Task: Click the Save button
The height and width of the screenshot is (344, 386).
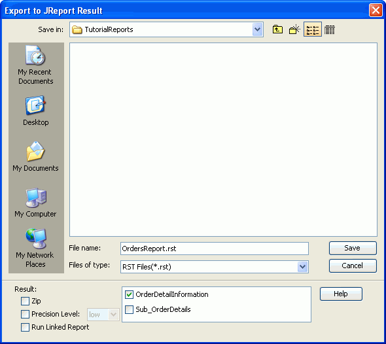Action: 353,248
